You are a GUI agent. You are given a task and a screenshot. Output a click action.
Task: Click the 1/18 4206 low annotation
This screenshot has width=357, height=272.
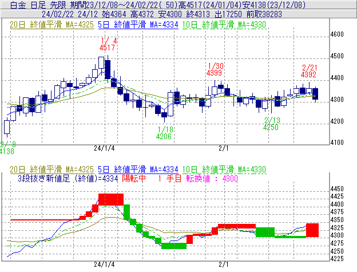point(164,133)
